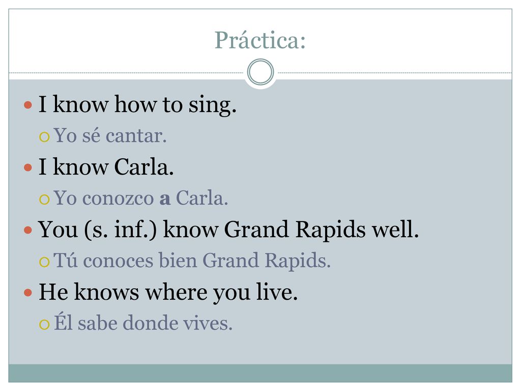Click the Práctica: slide title
This screenshot has width=521, height=391.
(x=260, y=40)
